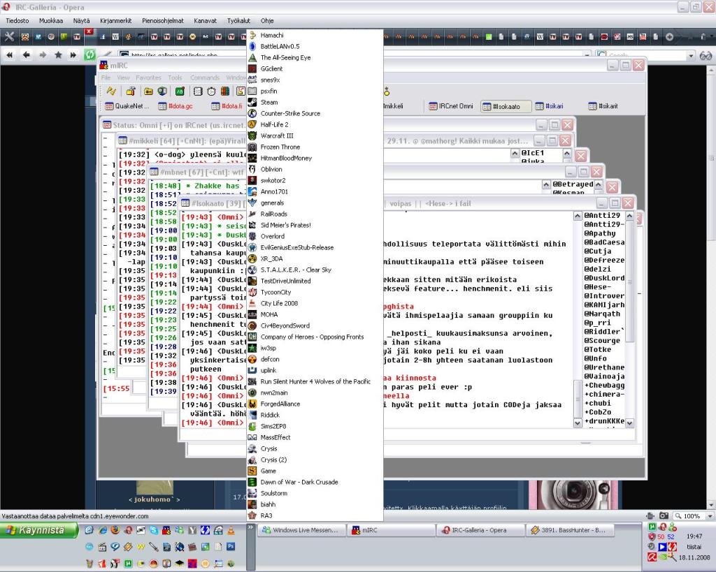Click the Opera fit-to-width glasses icon

click(706, 55)
